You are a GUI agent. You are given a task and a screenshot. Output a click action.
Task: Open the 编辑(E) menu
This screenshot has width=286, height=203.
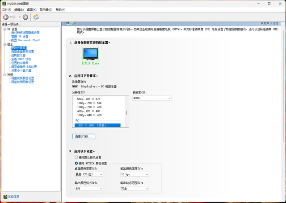tap(19, 9)
